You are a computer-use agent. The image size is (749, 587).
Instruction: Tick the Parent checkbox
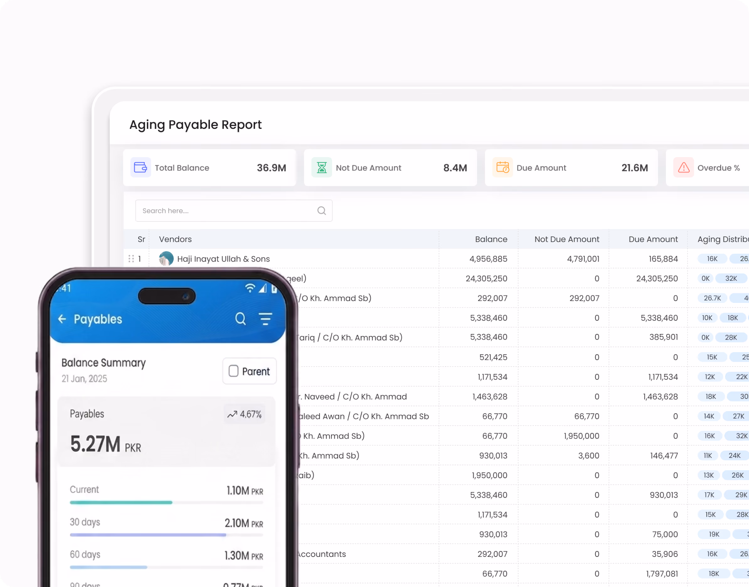point(233,371)
